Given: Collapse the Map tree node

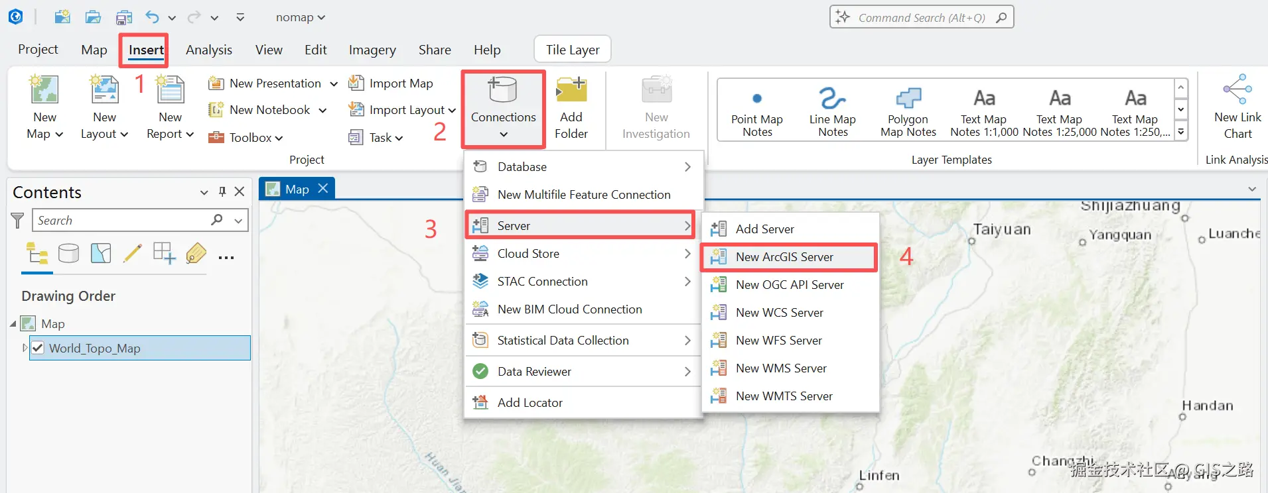Looking at the screenshot, I should (x=13, y=323).
